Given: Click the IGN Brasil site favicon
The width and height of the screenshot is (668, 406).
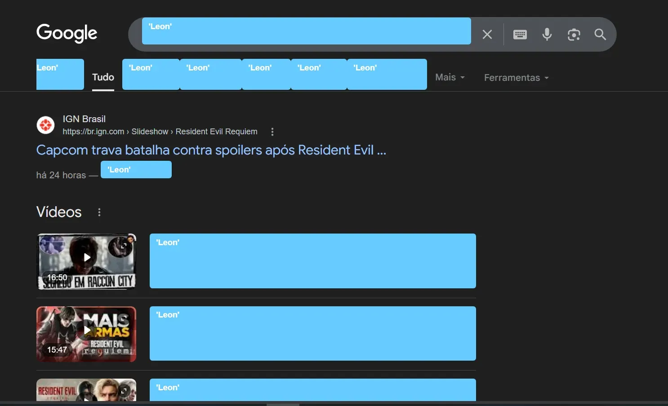Looking at the screenshot, I should [x=45, y=125].
